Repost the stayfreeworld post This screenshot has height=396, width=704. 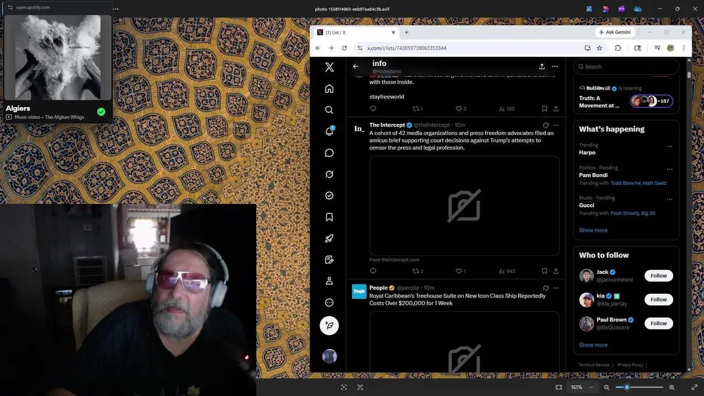tap(417, 109)
